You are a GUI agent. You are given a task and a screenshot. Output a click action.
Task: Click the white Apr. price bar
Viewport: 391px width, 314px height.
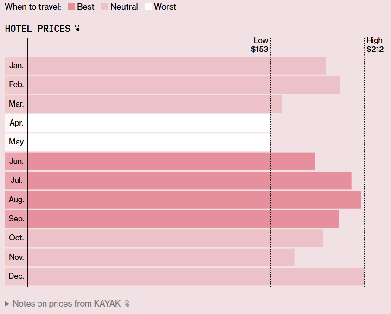[x=148, y=123]
